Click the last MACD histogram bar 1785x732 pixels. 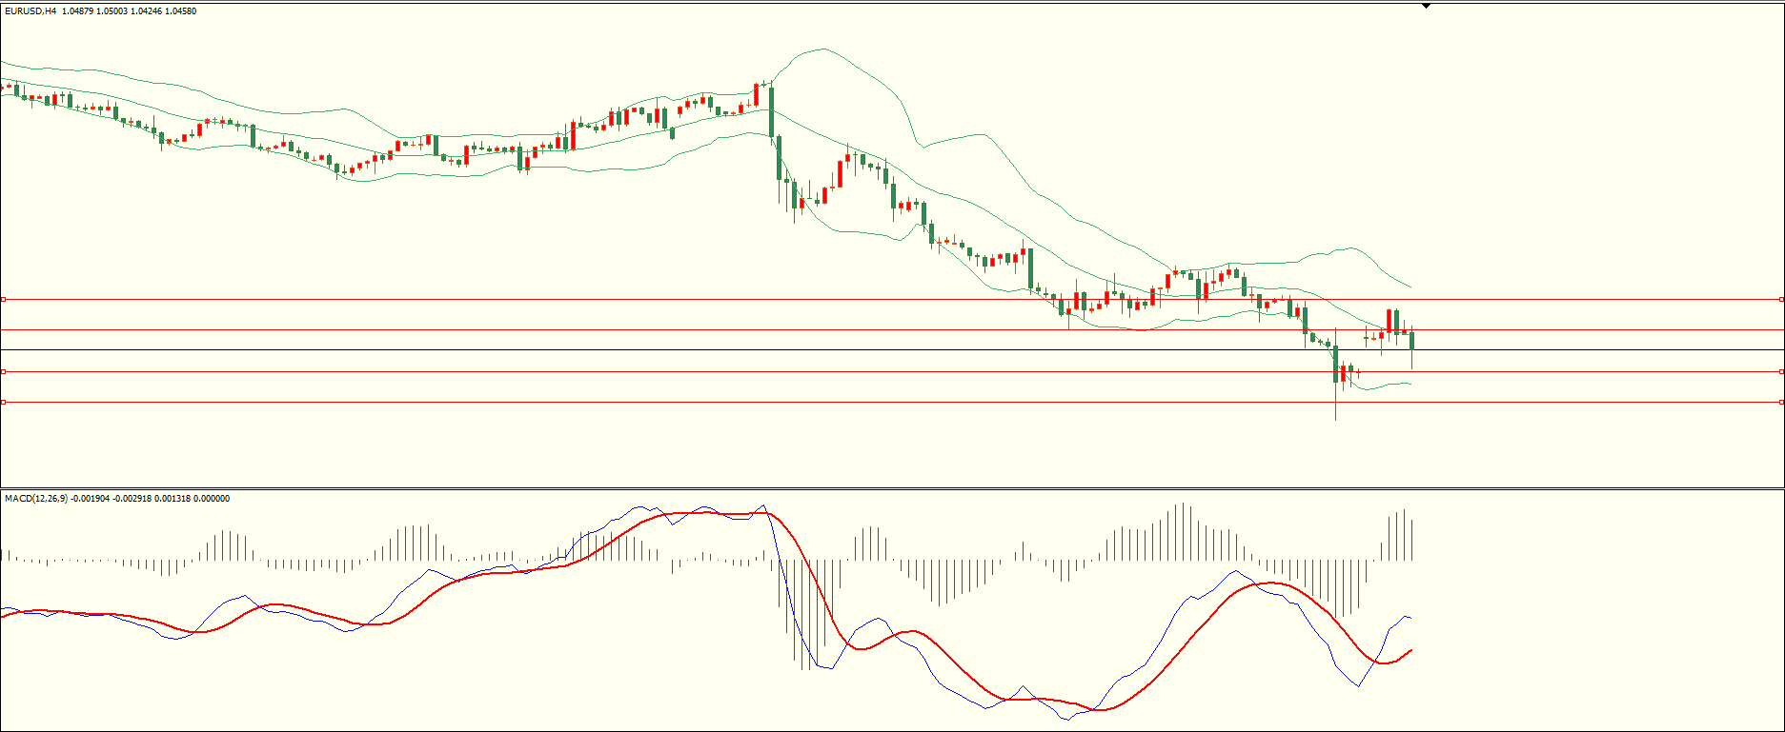(1411, 540)
